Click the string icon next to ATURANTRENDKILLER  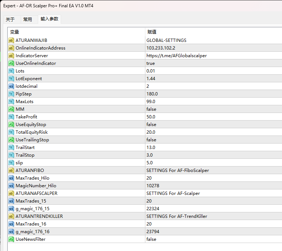pyautogui.click(x=11, y=216)
